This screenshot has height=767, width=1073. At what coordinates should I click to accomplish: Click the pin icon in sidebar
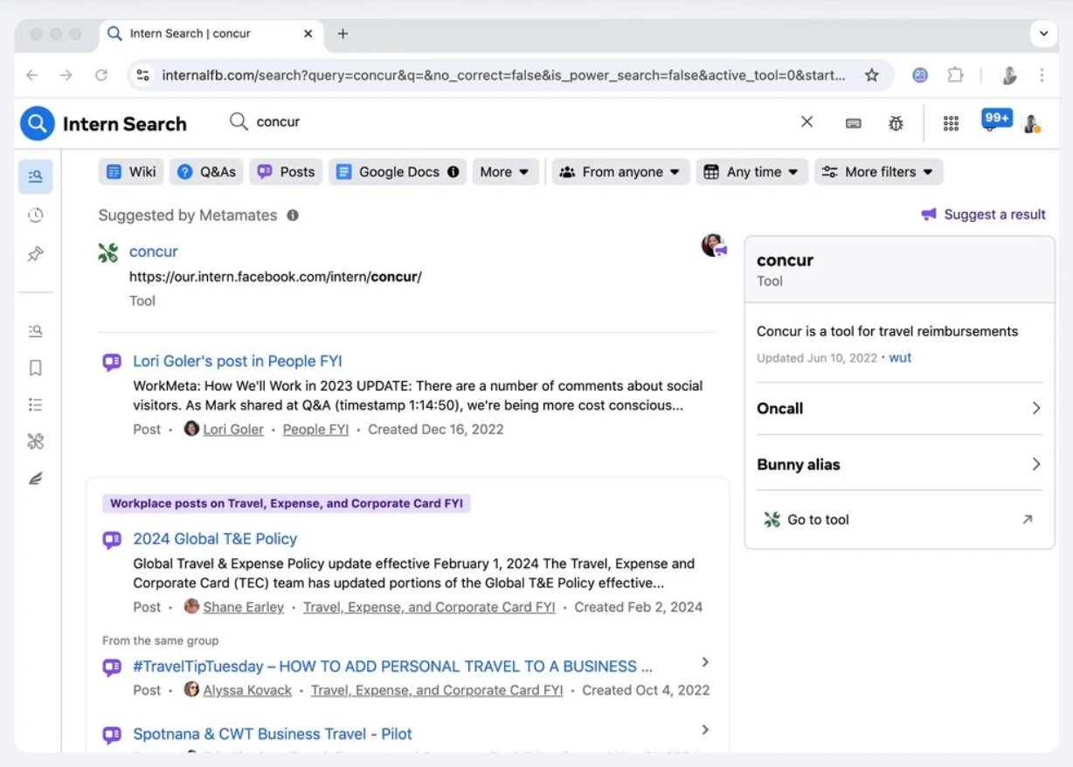pos(36,254)
